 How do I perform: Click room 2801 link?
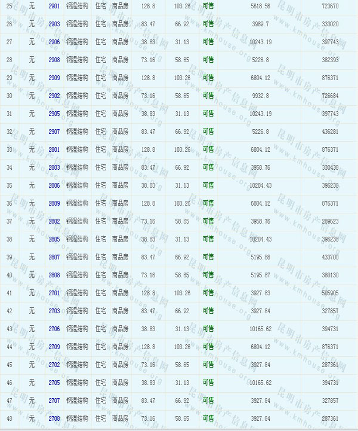[x=54, y=149]
